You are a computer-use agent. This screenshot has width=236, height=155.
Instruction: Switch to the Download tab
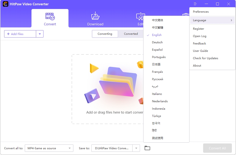point(95,18)
